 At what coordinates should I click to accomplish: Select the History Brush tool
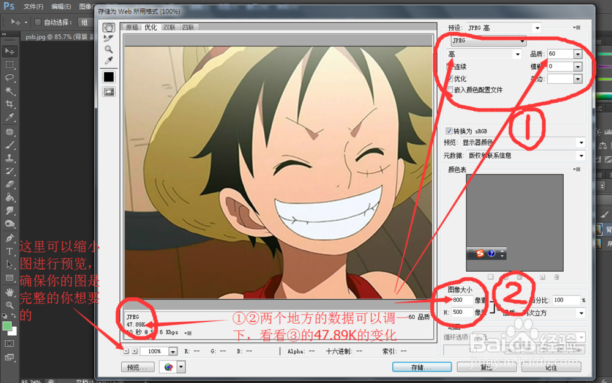[x=9, y=171]
